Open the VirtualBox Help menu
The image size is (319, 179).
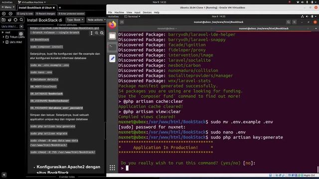pos(157,12)
